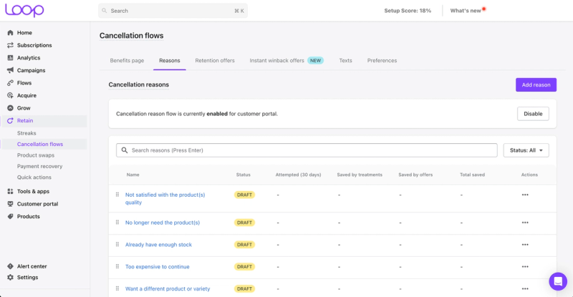Click the Total saved column header
This screenshot has width=573, height=297.
[x=472, y=175]
